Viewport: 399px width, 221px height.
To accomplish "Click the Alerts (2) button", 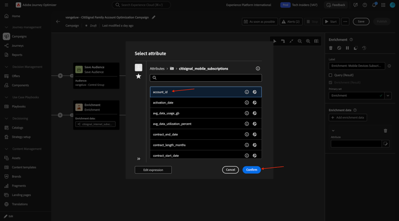I will click(x=291, y=22).
